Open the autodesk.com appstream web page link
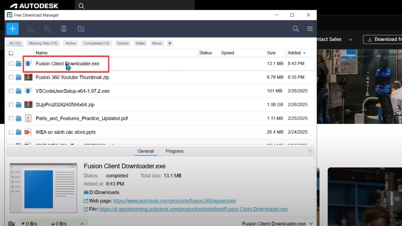This screenshot has height=226, width=402. (175, 201)
